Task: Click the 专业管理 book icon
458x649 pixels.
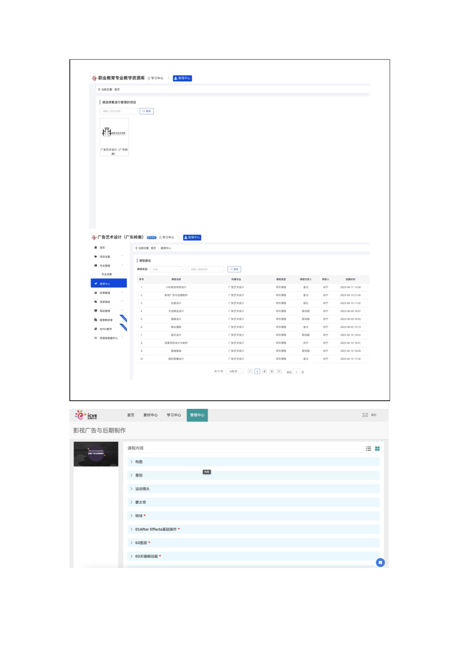Action: [x=96, y=265]
